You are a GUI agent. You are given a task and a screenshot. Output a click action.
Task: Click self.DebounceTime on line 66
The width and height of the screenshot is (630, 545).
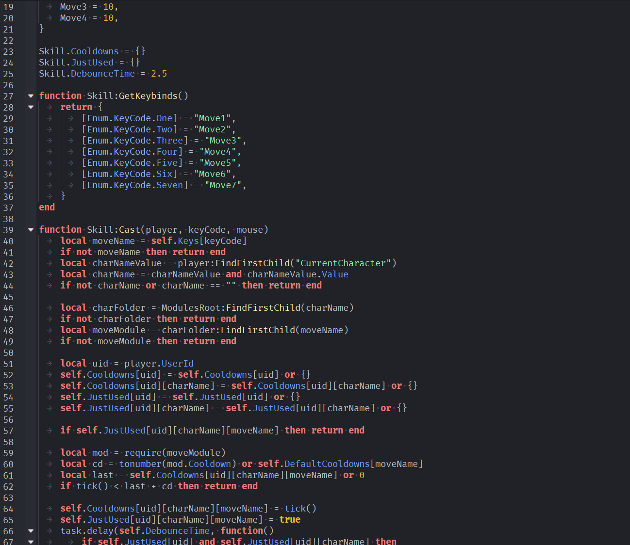coord(164,531)
